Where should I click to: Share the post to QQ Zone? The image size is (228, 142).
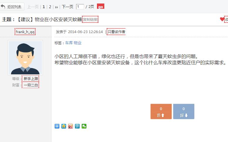tap(64, 126)
